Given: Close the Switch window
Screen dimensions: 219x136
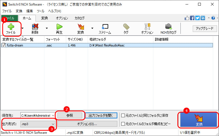Looking at the screenshot, I should 212,4.
